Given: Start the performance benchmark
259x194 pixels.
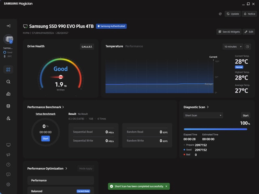Looking at the screenshot, I should [x=46, y=139].
